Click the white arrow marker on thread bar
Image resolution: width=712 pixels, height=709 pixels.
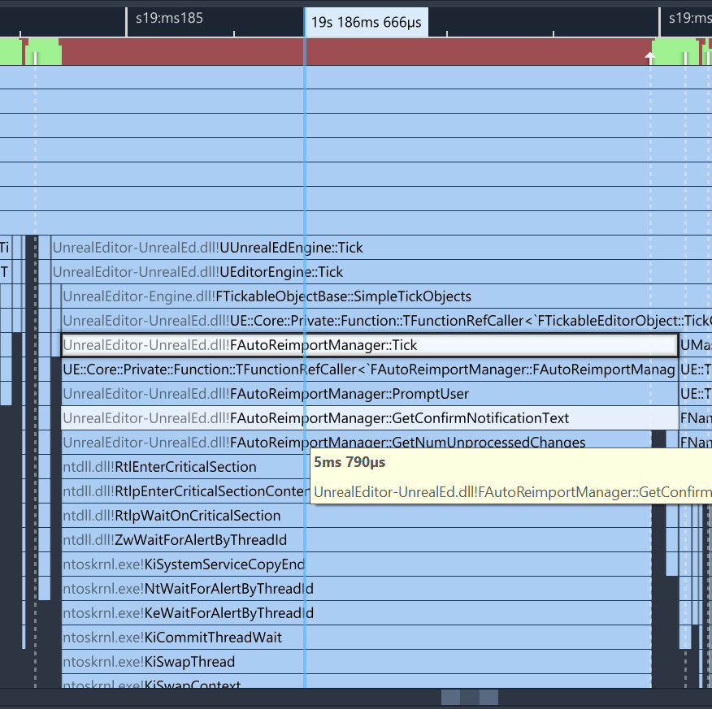(x=649, y=57)
